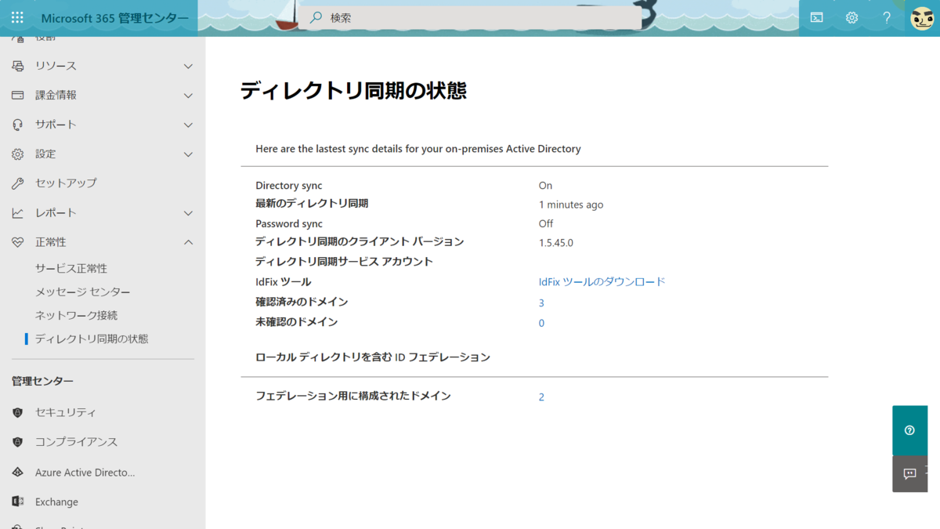Click the Password sync Off value

[x=546, y=223]
